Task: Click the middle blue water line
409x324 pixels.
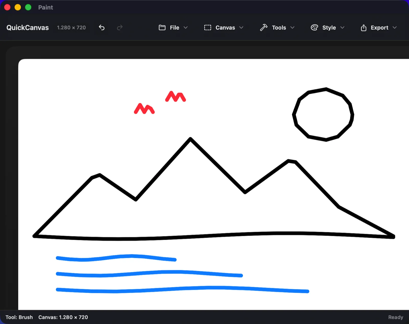Action: click(149, 274)
